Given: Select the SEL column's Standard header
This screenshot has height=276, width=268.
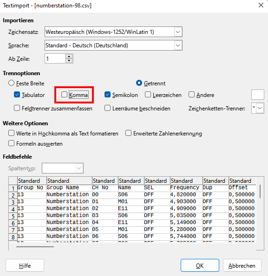Looking at the screenshot, I should click(x=157, y=181).
